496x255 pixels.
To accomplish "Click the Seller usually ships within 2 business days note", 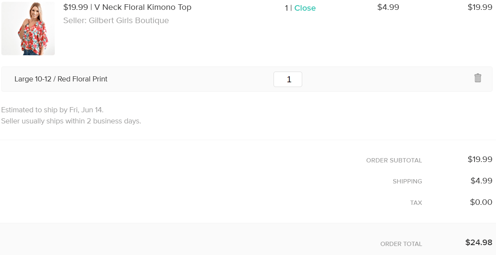I will pyautogui.click(x=71, y=121).
